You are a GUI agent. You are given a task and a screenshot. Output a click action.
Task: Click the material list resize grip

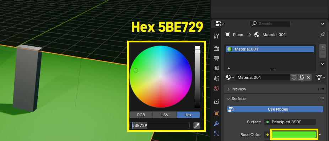274,69
